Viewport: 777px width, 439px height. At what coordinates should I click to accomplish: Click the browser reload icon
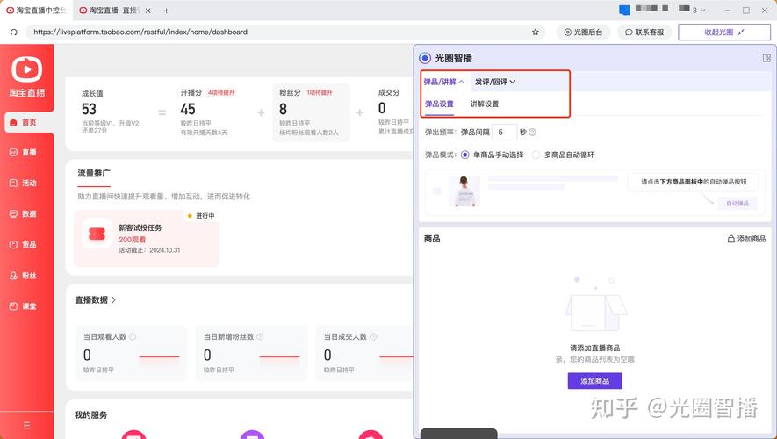(x=14, y=32)
